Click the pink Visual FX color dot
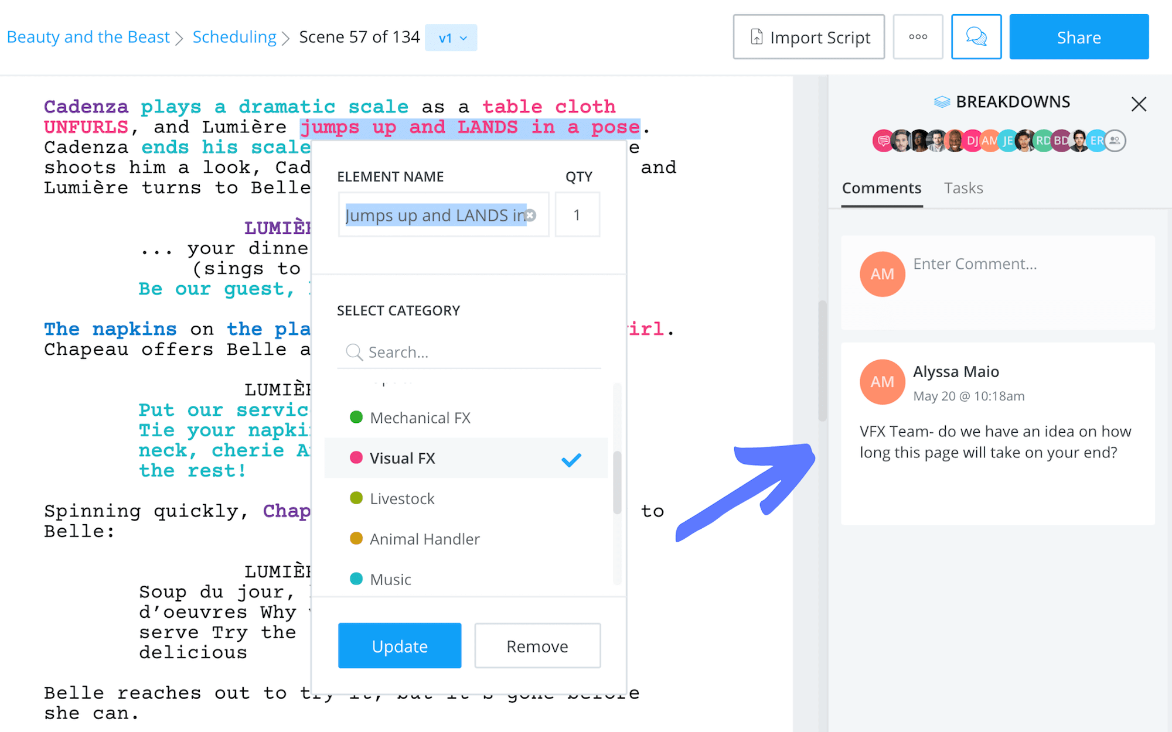The image size is (1172, 732). [356, 457]
